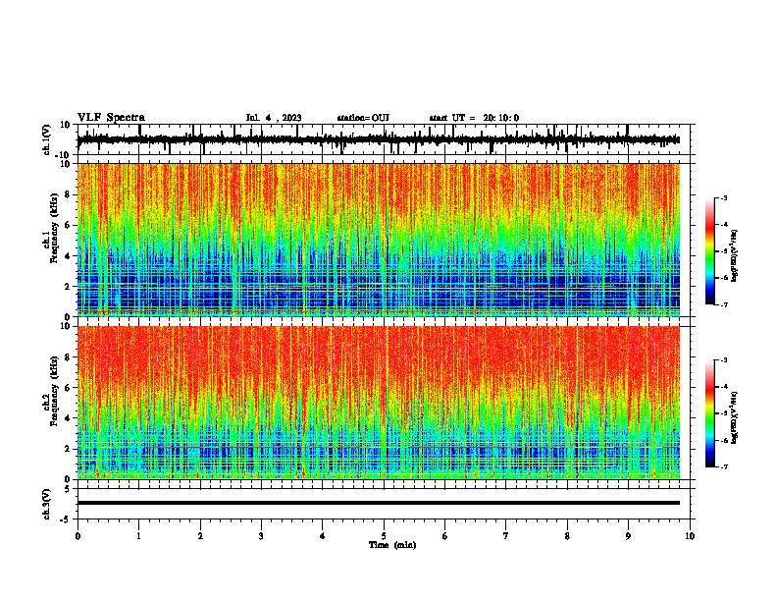
Task: Click the "2" kHz tick of ch.1 spectrogram
Action: point(68,287)
